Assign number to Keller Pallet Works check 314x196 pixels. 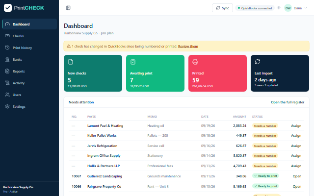pos(296,136)
